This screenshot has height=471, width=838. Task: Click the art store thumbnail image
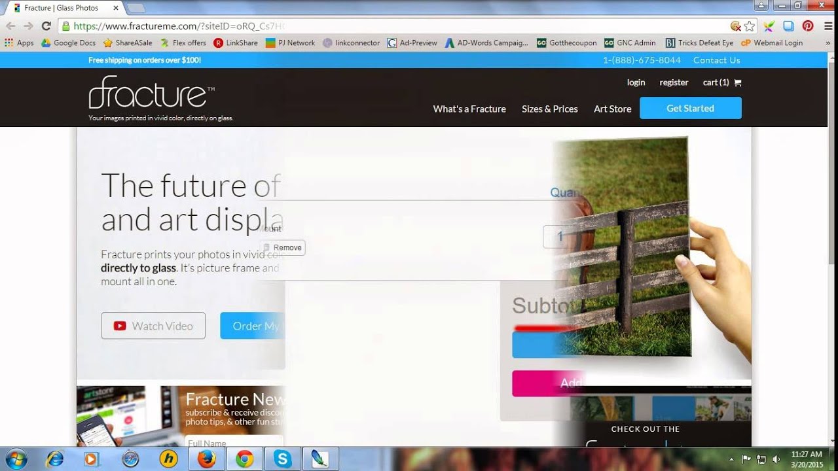coord(127,416)
